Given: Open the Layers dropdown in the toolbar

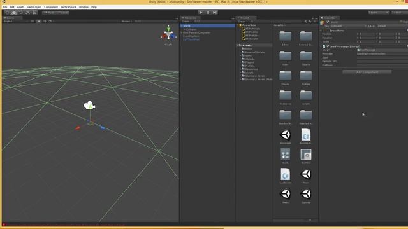Looking at the screenshot, I should [x=378, y=13].
